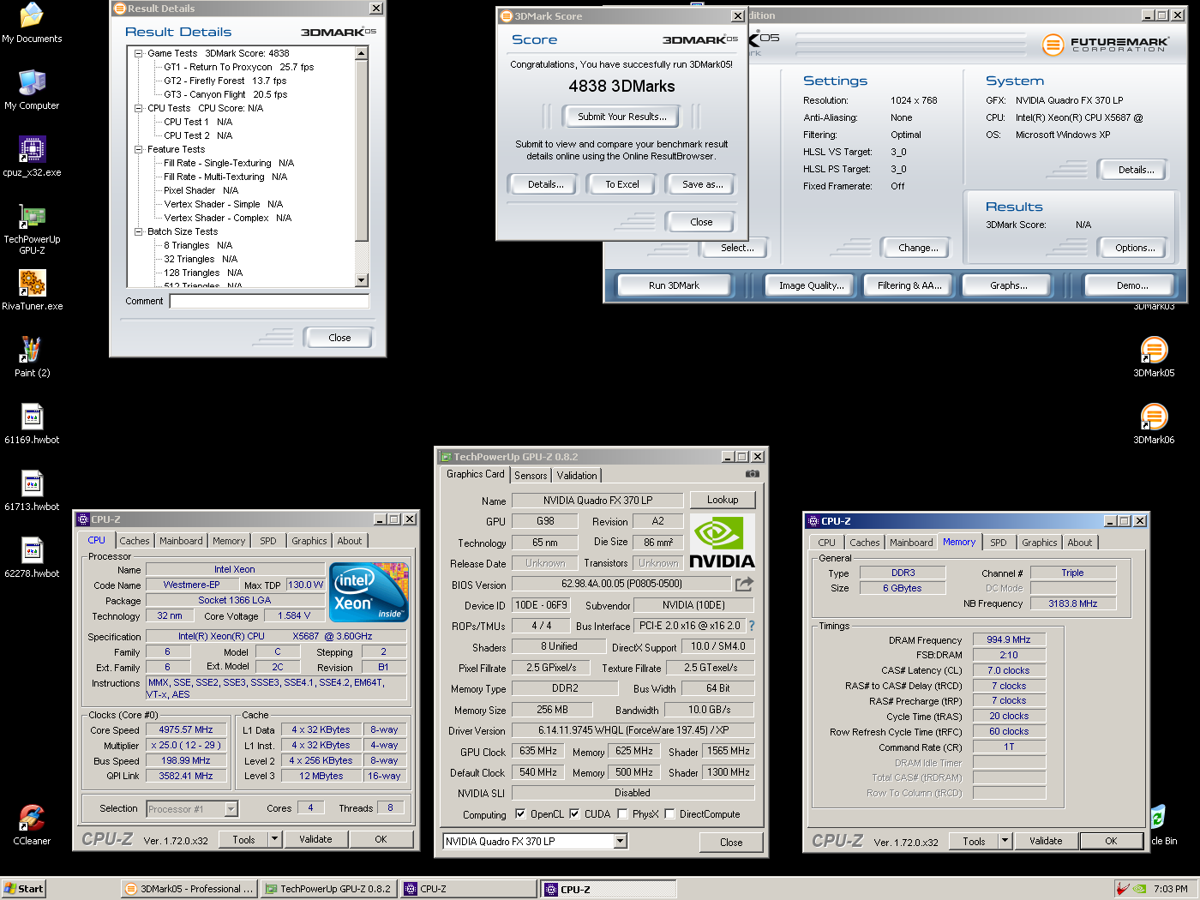Screen dimensions: 1200x900
Task: Click the red tray icon beside NVIDIA
Action: click(x=1122, y=889)
